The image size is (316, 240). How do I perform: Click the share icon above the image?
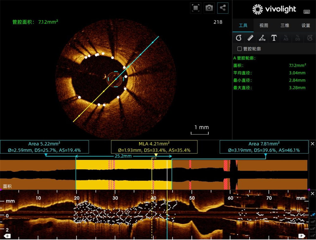[x=223, y=8]
